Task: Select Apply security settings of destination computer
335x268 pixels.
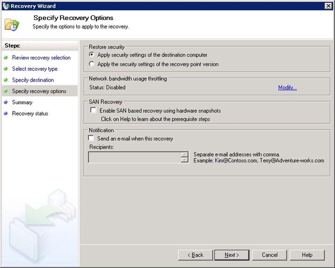Action: [x=92, y=55]
